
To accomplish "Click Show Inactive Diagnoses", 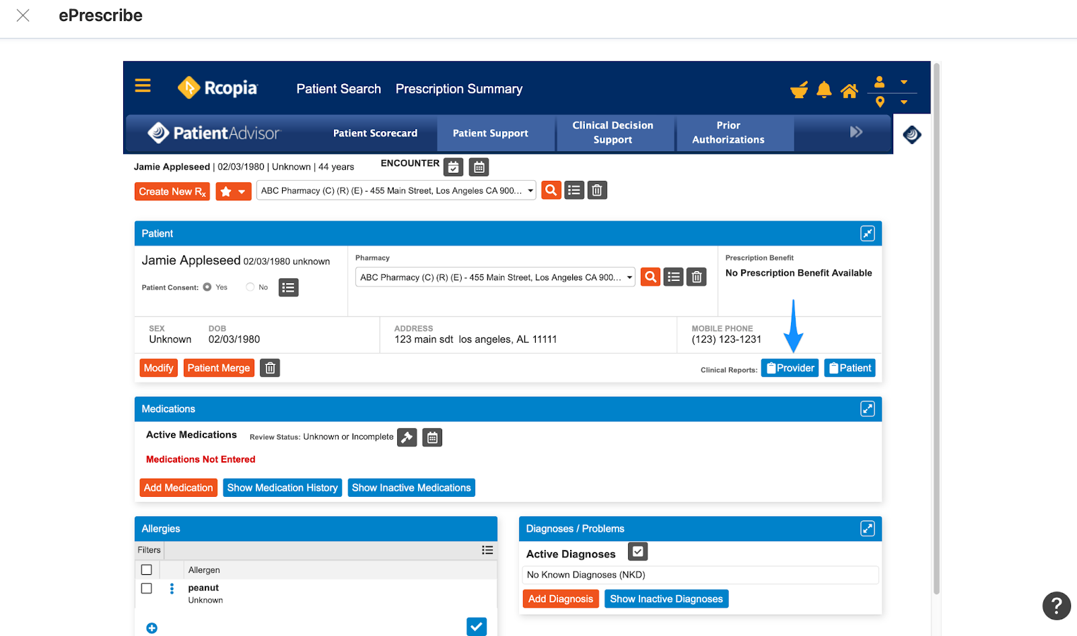I will pos(666,598).
